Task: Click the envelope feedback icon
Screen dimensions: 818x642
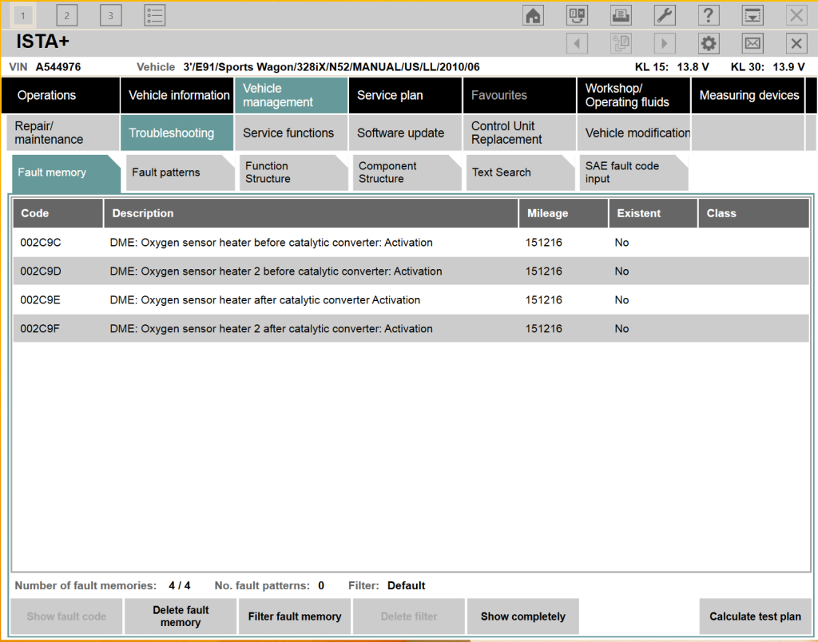Action: click(x=752, y=43)
